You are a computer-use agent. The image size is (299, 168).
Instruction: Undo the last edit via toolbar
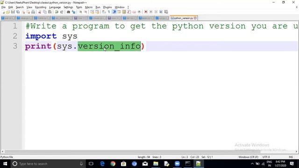pyautogui.click(x=57, y=12)
